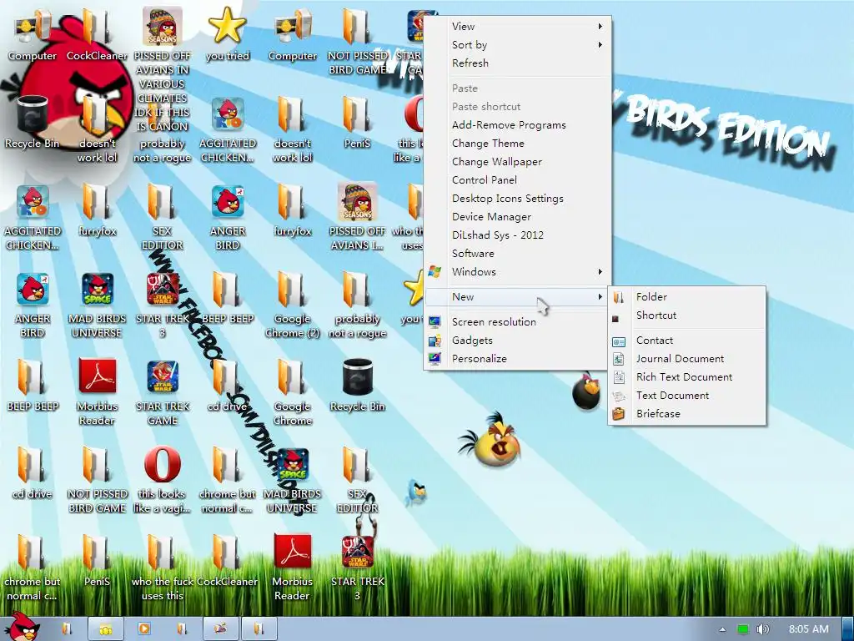
Task: Launch the orange media player taskbar icon
Action: (x=144, y=629)
